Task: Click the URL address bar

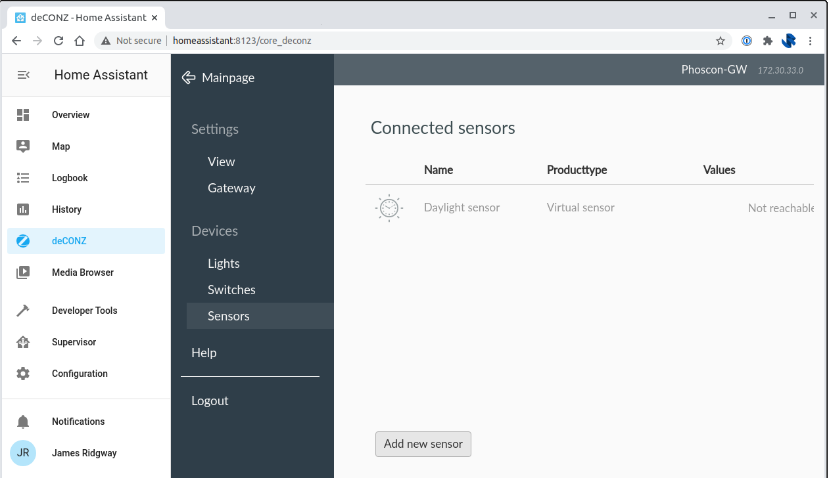Action: tap(414, 41)
